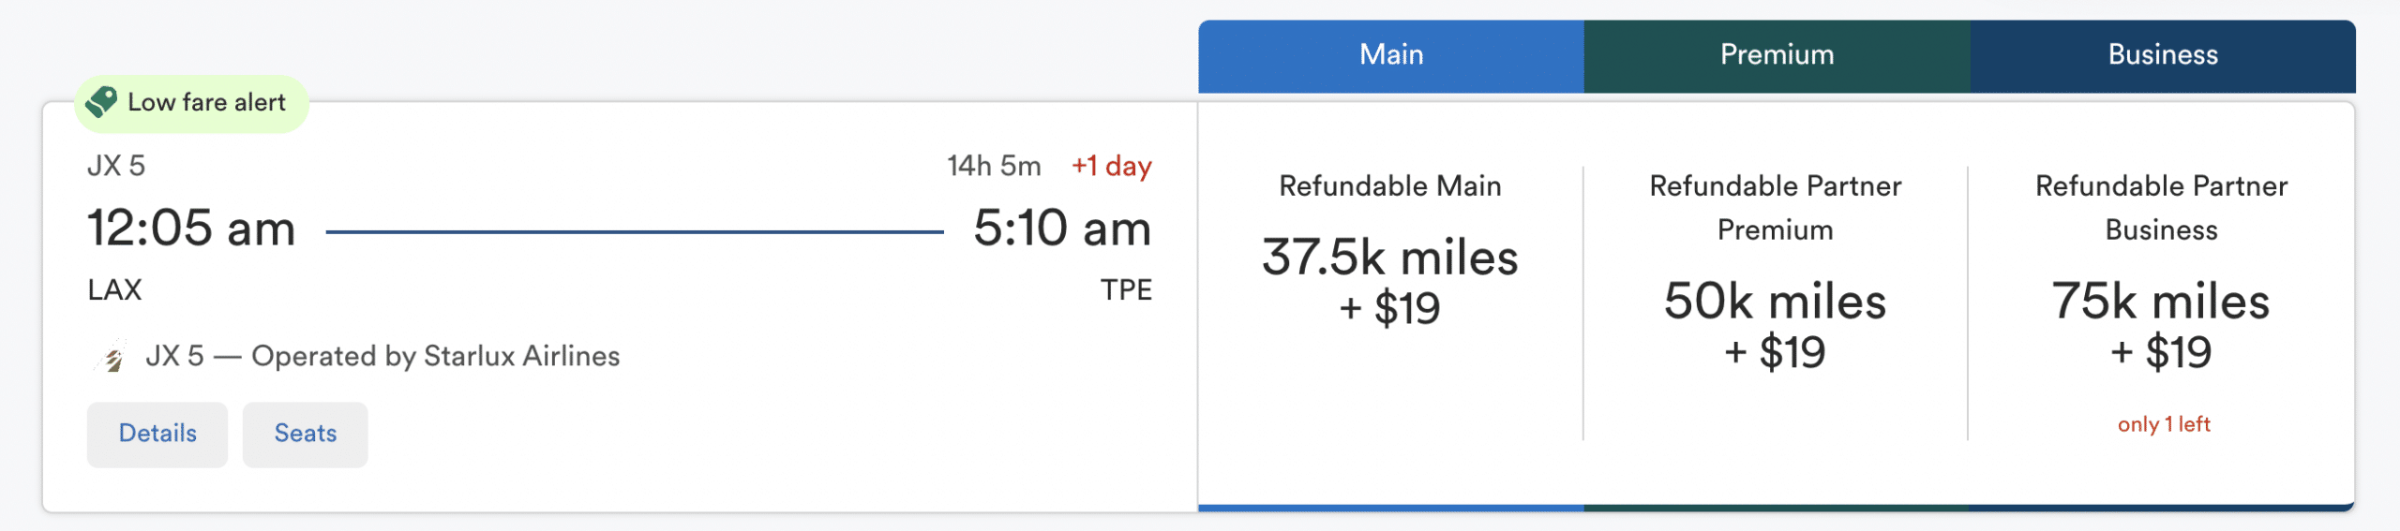Viewport: 2400px width, 531px height.
Task: Click the 12:05 am departure time
Action: pyautogui.click(x=191, y=229)
